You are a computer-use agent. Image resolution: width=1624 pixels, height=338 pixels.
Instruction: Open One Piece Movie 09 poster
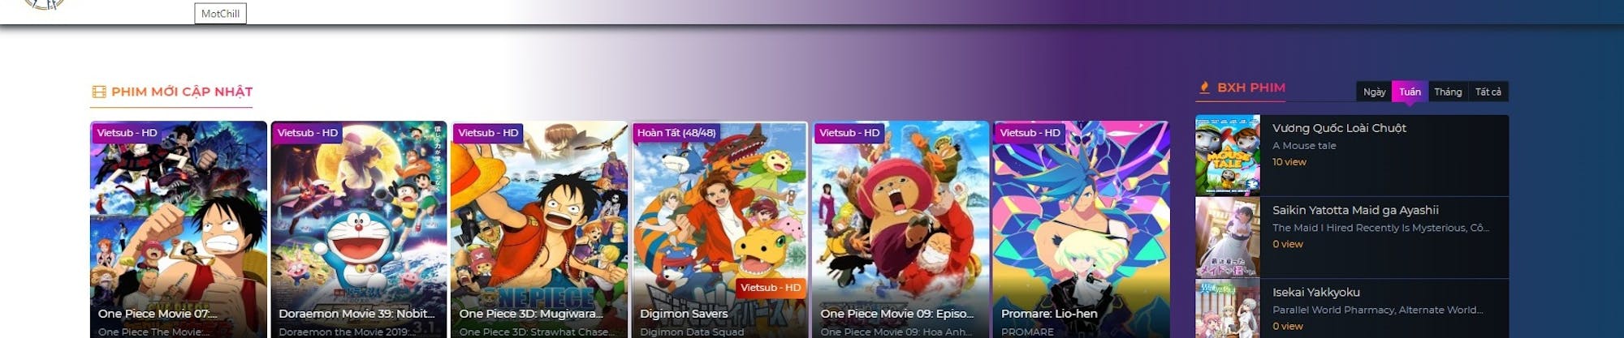coord(901,229)
